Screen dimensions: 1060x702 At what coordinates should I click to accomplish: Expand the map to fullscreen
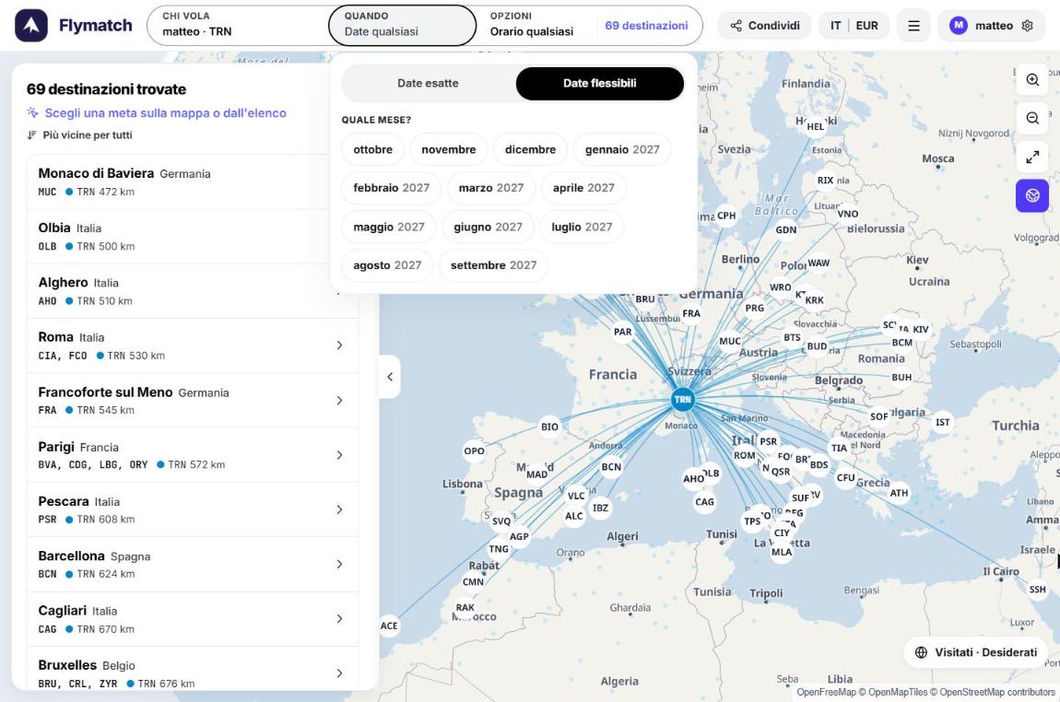(1032, 157)
